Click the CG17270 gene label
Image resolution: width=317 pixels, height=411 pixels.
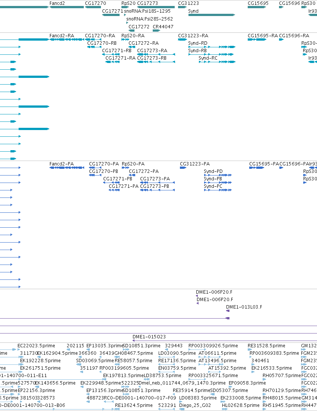95,3
